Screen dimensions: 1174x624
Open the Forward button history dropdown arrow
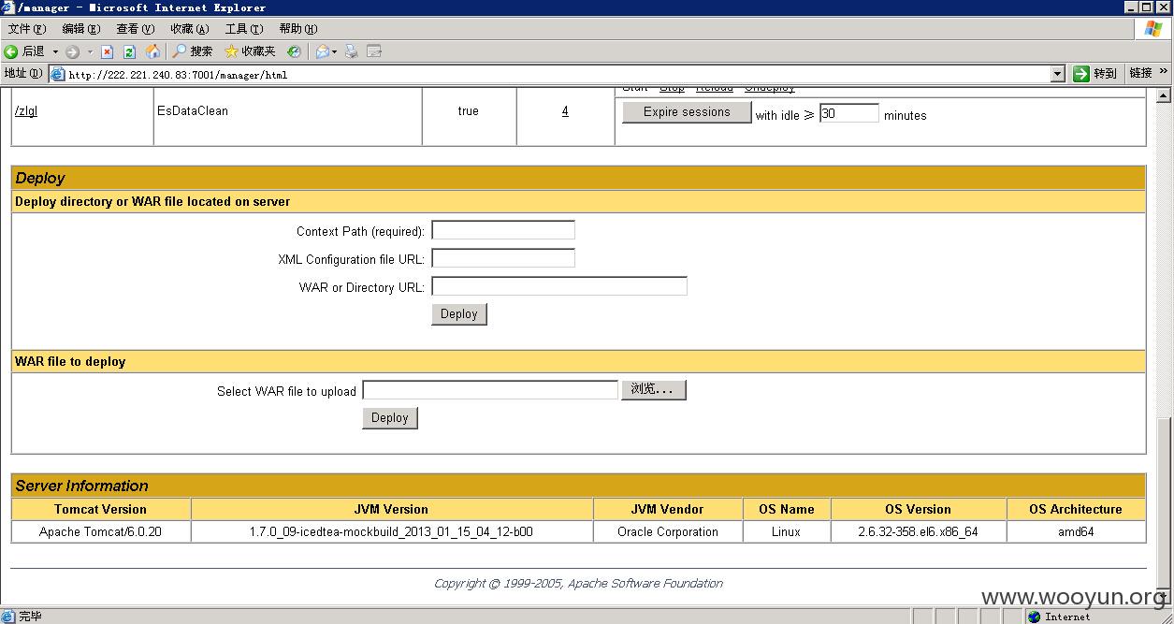90,51
